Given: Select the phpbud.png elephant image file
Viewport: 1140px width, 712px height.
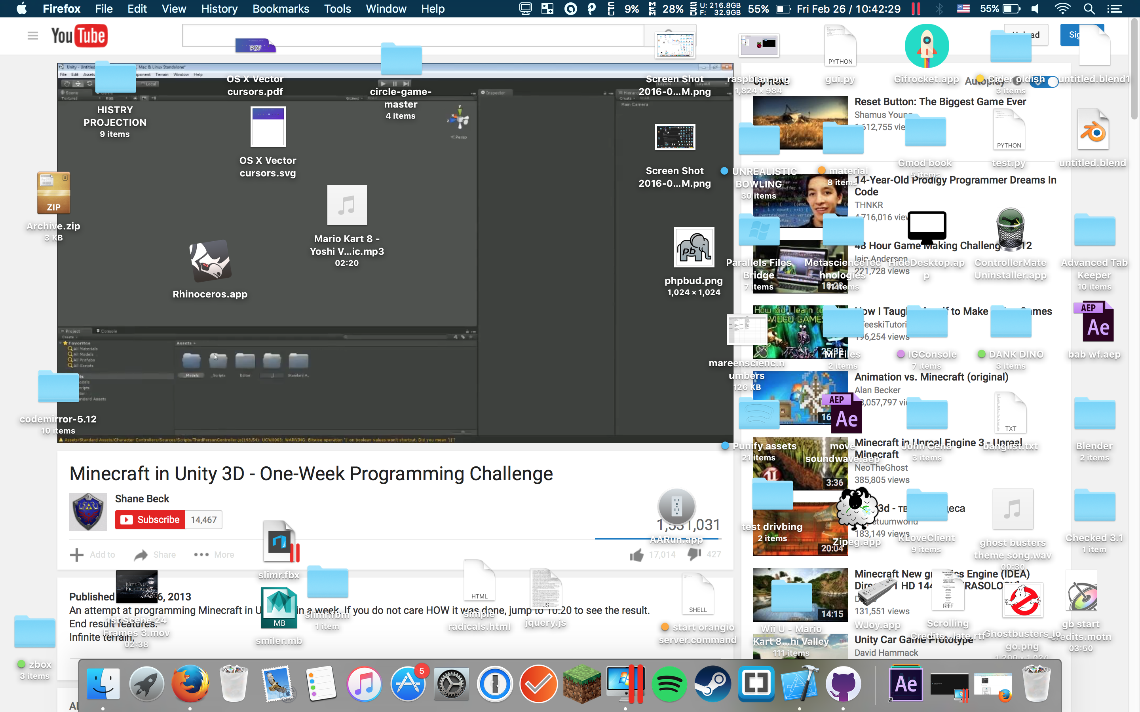Looking at the screenshot, I should [x=693, y=248].
